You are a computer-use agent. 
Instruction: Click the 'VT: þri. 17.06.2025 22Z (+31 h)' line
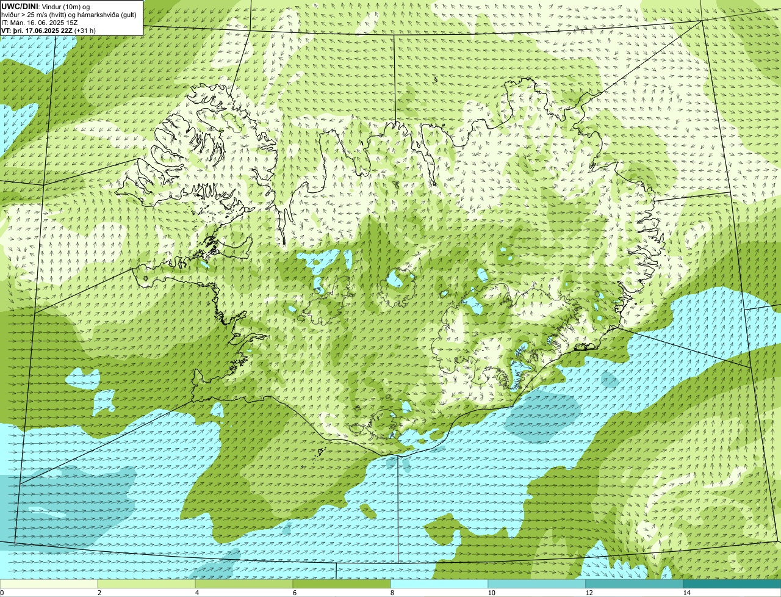pyautogui.click(x=48, y=30)
